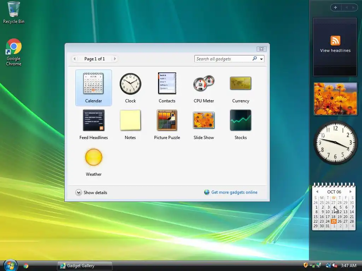The width and height of the screenshot is (362, 271).
Task: Open the search filter dropdown arrow
Action: pos(261,59)
